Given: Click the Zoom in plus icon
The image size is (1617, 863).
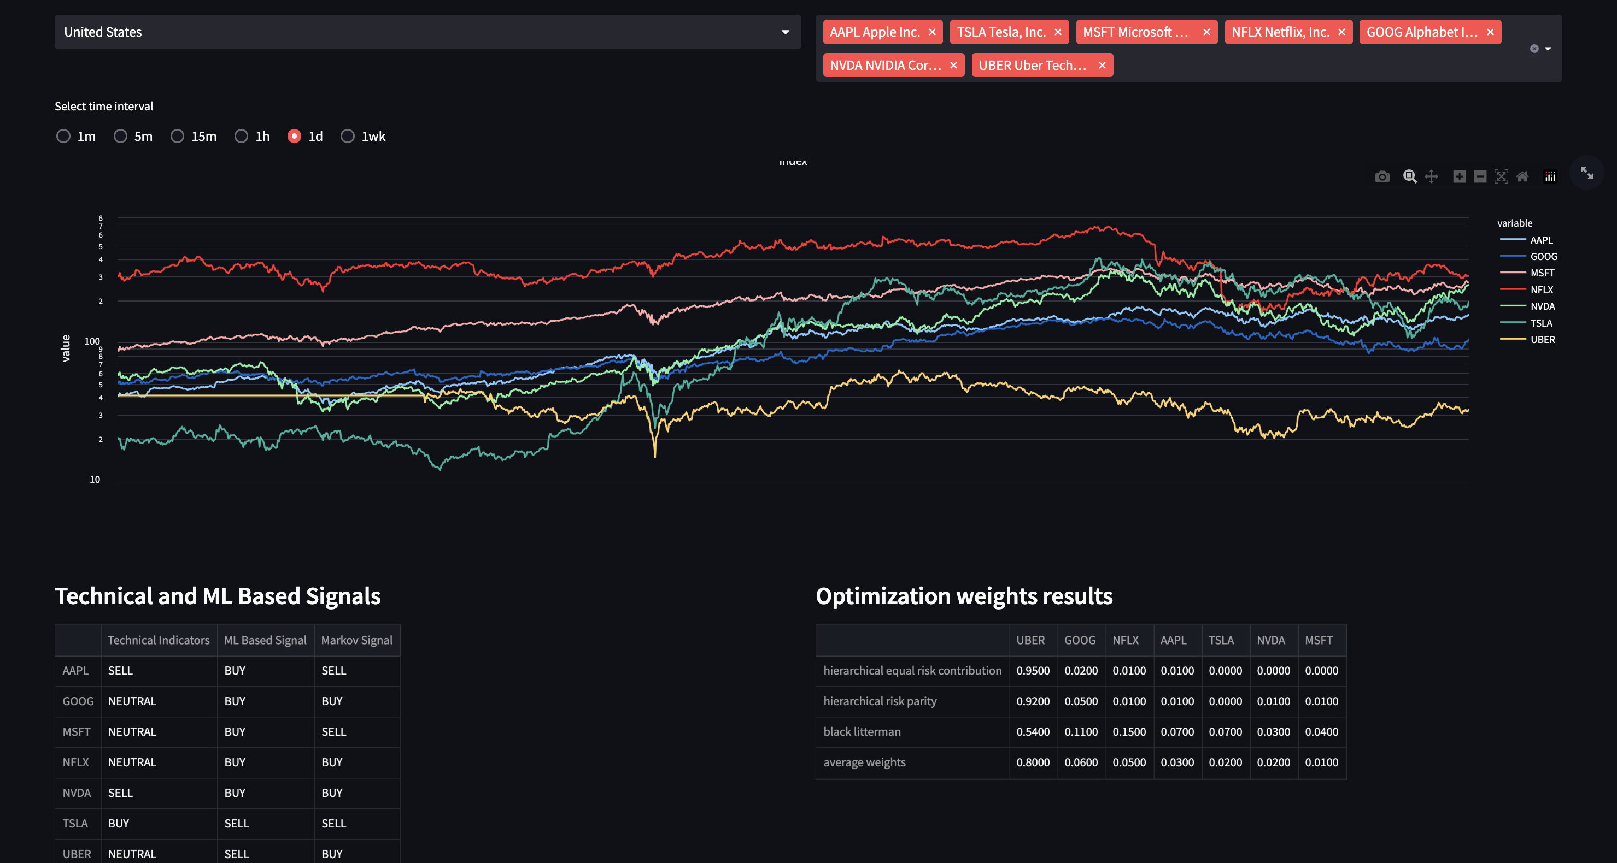Looking at the screenshot, I should click(x=1459, y=177).
